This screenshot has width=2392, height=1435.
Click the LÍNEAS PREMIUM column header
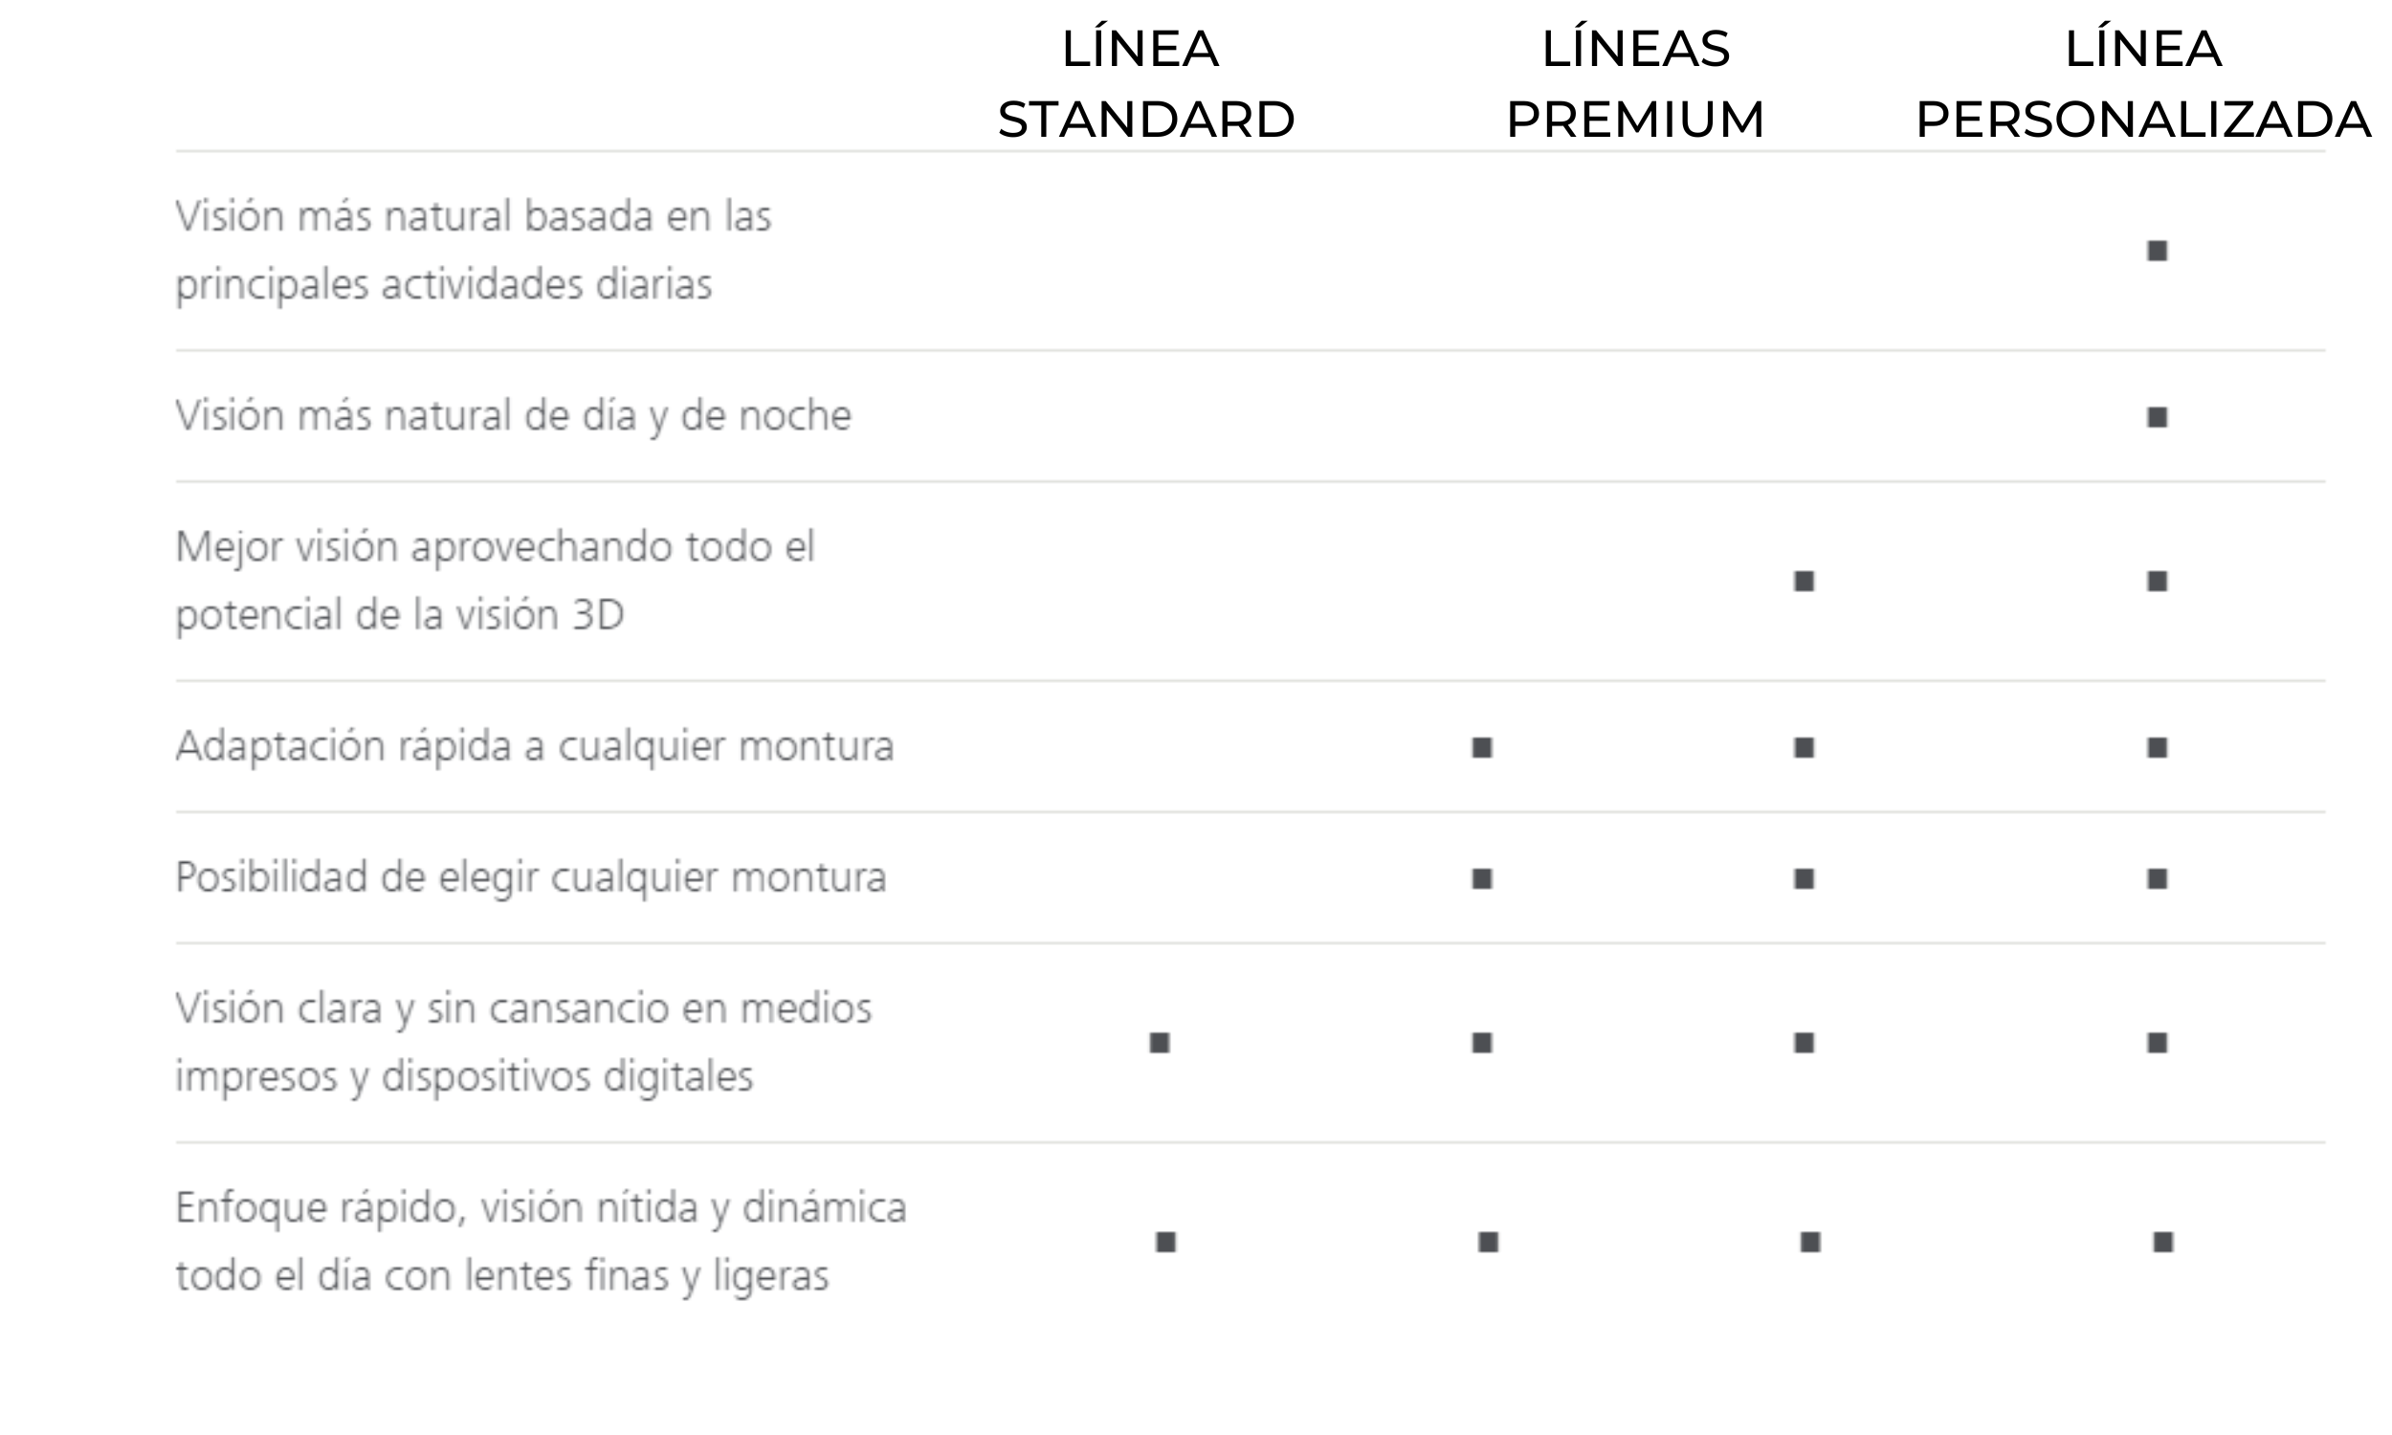[1635, 84]
